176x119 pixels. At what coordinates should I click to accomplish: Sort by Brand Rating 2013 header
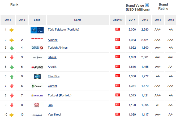point(171,20)
